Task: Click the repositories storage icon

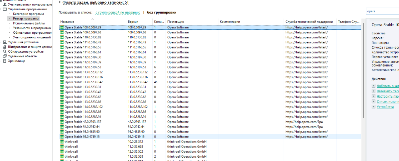Action: coord(5,61)
